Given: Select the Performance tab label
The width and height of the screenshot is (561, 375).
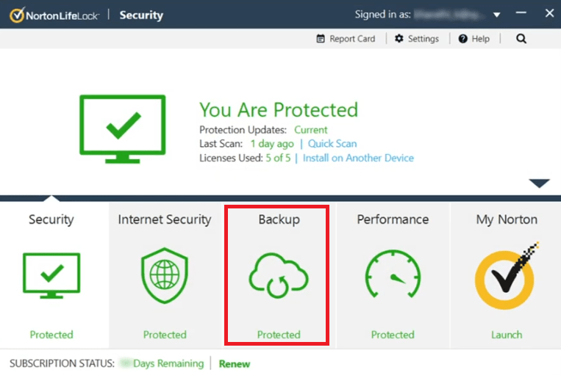Looking at the screenshot, I should click(x=393, y=219).
